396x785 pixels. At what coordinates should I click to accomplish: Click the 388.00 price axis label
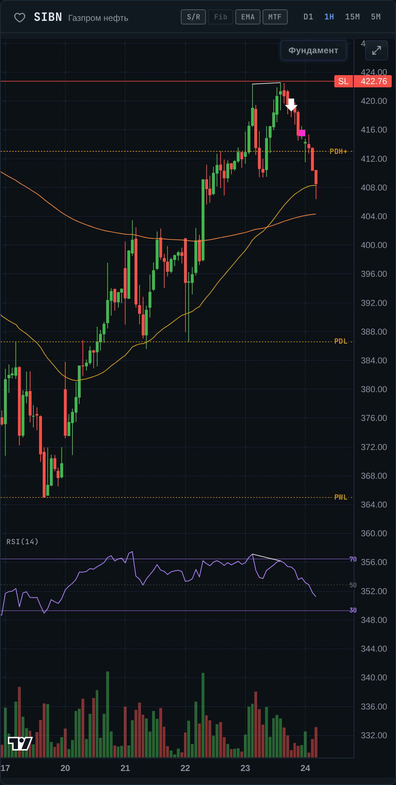pyautogui.click(x=374, y=332)
